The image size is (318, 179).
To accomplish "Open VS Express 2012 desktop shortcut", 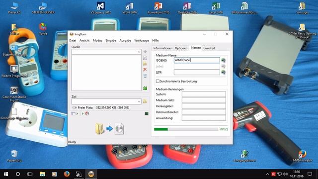I will 101,8.
